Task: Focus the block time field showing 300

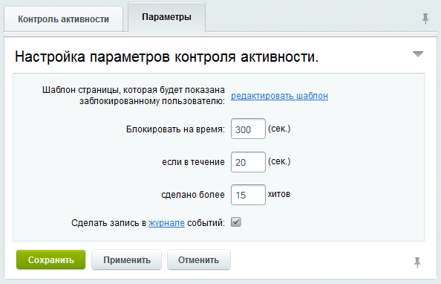Action: pyautogui.click(x=248, y=129)
